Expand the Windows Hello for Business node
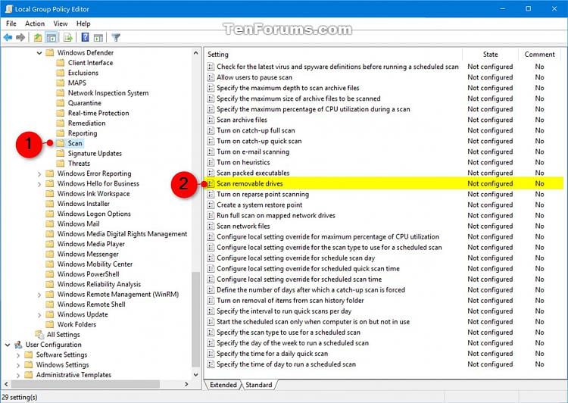568x403 pixels. coord(39,184)
